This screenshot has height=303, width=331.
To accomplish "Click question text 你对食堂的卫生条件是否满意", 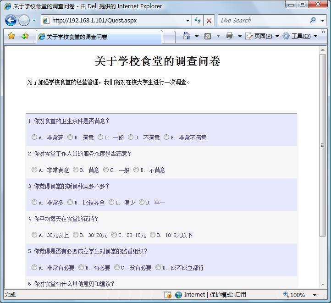I will [72, 121].
